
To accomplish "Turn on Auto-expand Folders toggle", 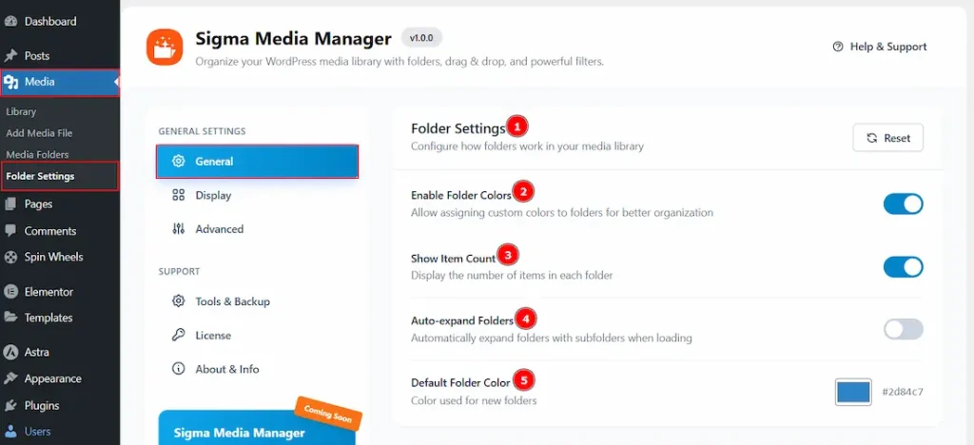I will click(904, 330).
